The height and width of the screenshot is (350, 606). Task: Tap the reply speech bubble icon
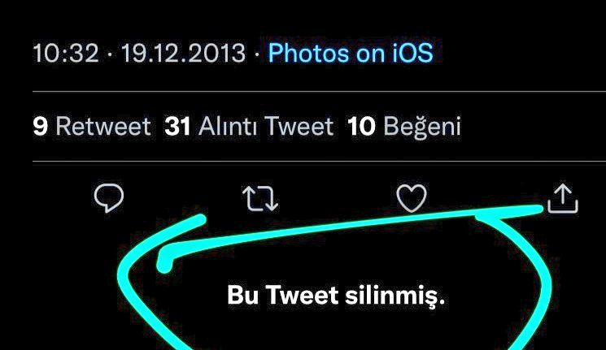[x=109, y=198]
